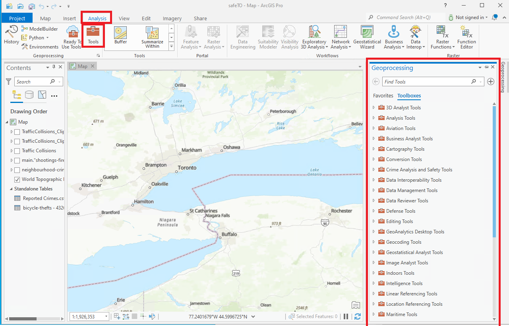Image resolution: width=509 pixels, height=326 pixels.
Task: Select the Toolboxes tab
Action: [x=409, y=96]
